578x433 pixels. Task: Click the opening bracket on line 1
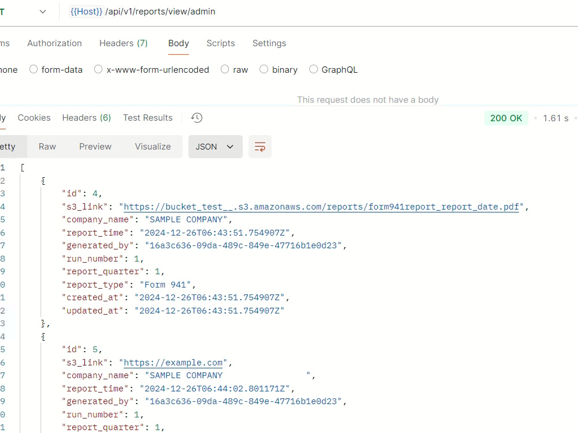tap(23, 168)
